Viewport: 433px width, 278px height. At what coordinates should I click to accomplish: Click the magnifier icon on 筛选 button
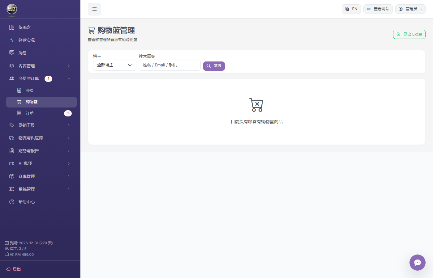(209, 66)
